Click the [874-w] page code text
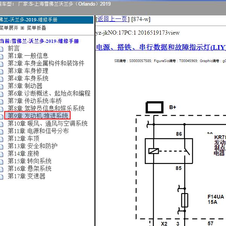Viewport: 226px width, 226px height. coord(141,19)
